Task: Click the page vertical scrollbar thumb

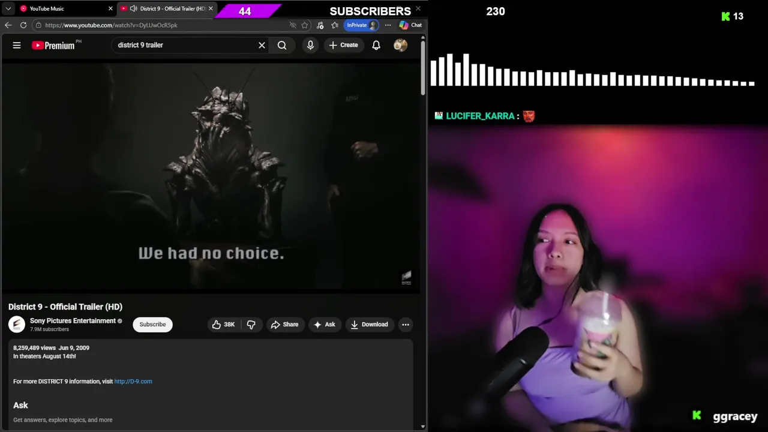Action: tap(423, 67)
